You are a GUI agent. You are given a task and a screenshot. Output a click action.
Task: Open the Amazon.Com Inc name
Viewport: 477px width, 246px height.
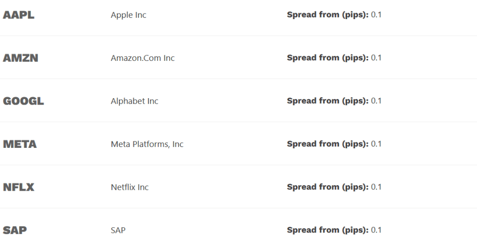[x=143, y=58]
